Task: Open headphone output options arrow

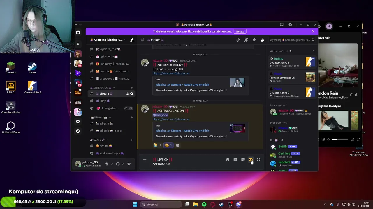Action: coord(123,164)
